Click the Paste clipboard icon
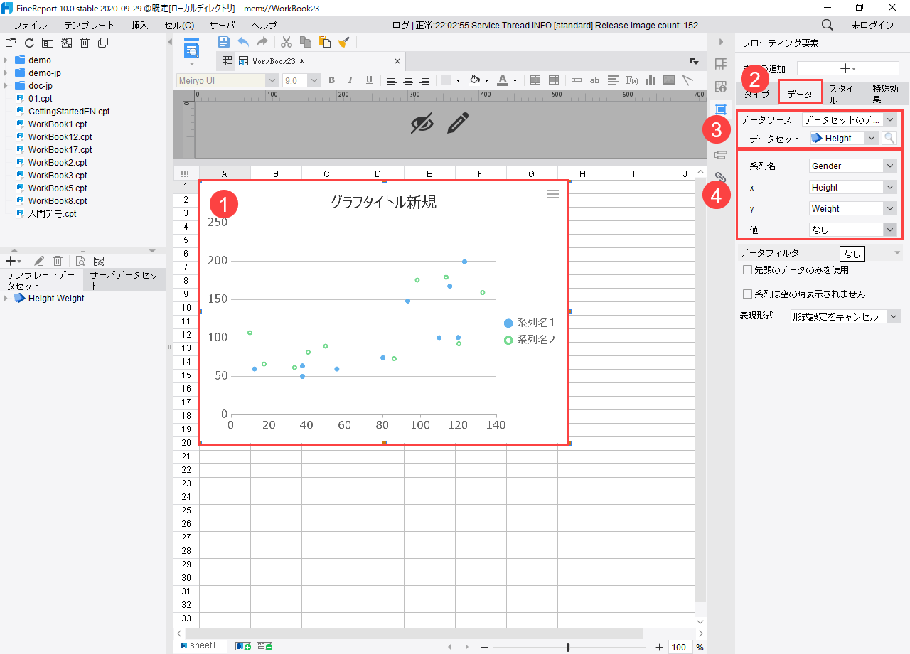Image resolution: width=910 pixels, height=654 pixels. 325,42
